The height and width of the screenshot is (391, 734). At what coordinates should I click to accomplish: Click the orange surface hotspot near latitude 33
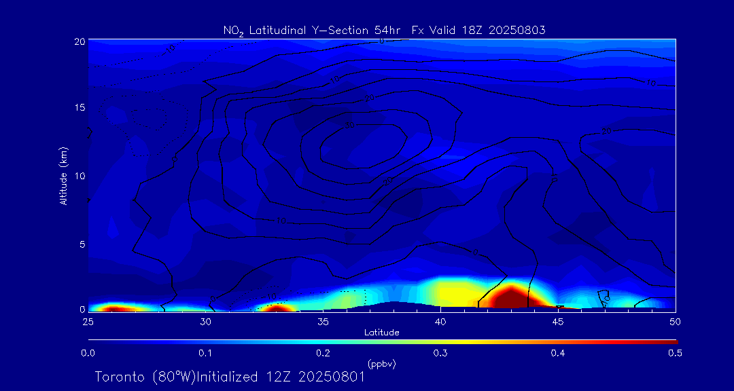[x=277, y=308]
